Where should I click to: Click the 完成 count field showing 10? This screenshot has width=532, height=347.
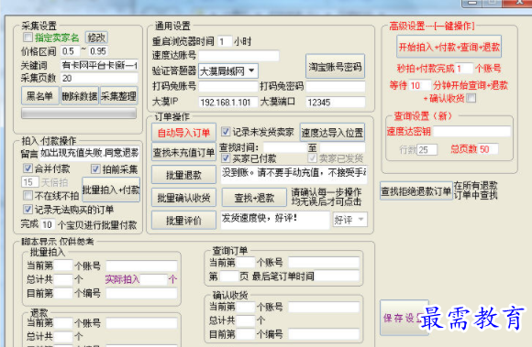[x=48, y=224]
